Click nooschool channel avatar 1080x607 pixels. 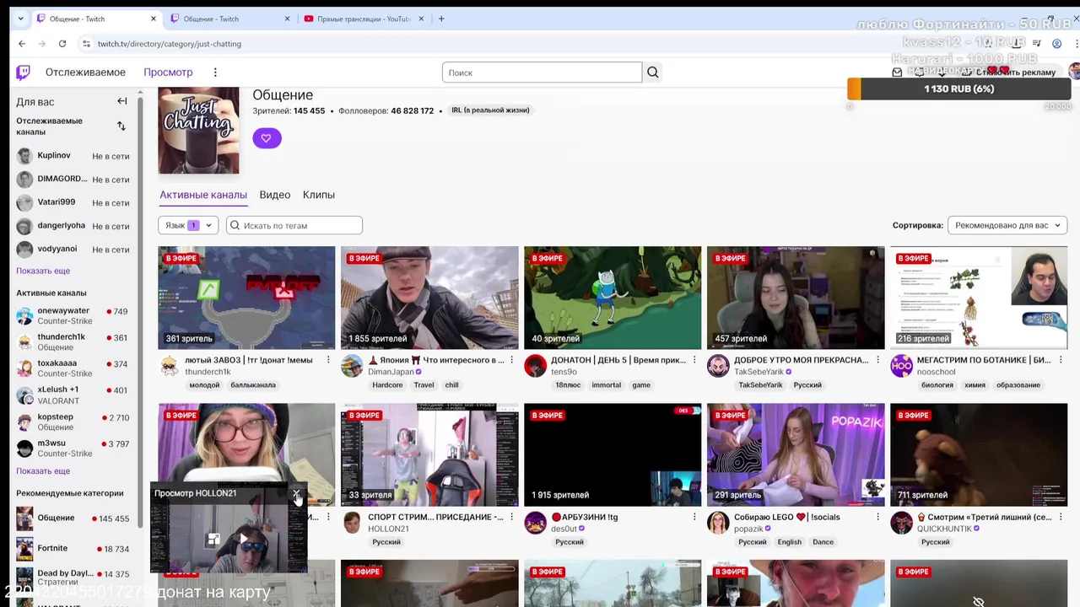coord(902,366)
